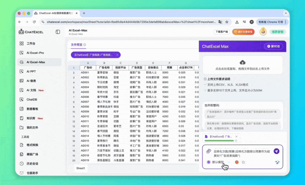Image resolution: width=305 pixels, height=185 pixels.
Task: Collapse the sidebar with panel toggle icon
Action: point(58,32)
